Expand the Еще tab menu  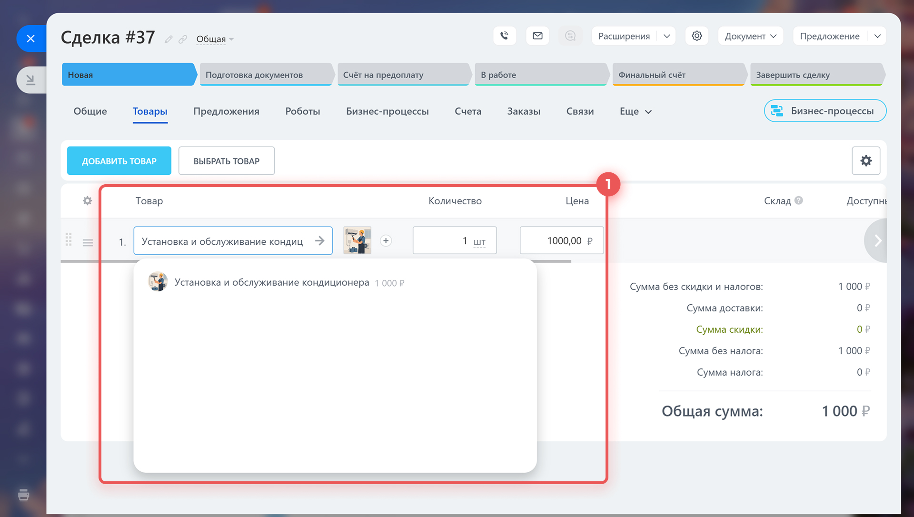point(636,111)
